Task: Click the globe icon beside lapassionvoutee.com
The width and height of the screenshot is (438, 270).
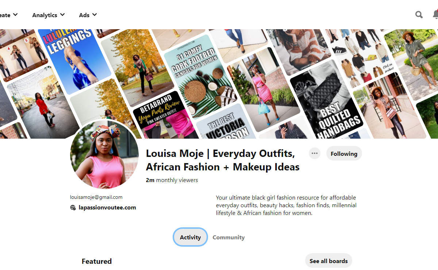Action: coord(73,208)
